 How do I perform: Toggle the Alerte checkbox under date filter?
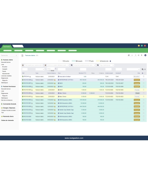point(50,71)
